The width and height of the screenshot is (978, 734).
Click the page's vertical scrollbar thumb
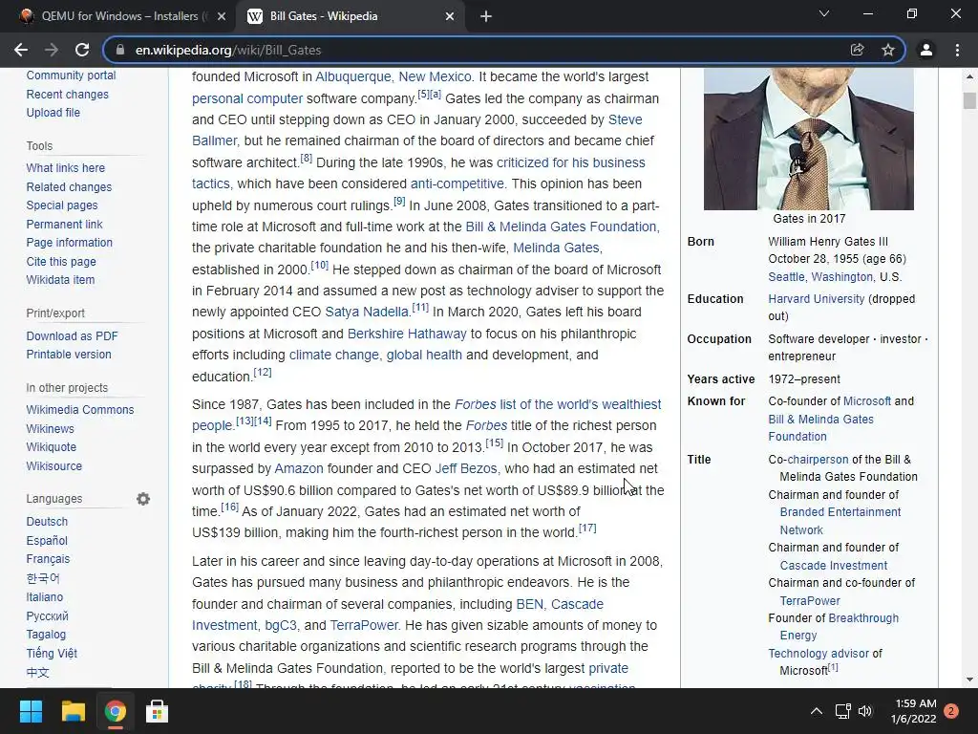(969, 100)
